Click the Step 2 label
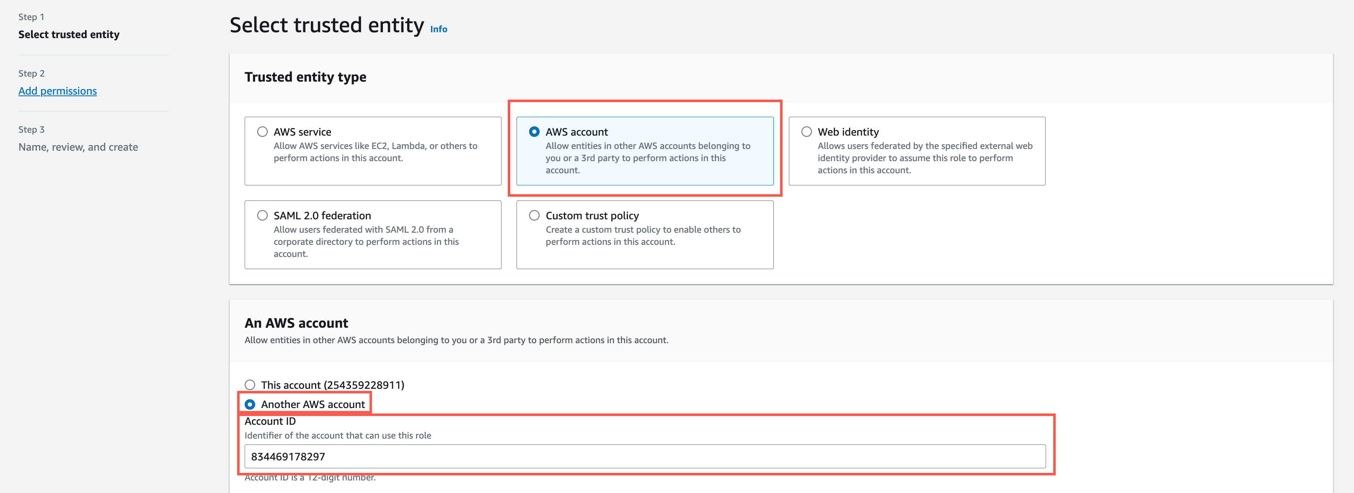This screenshot has height=493, width=1354. pos(31,74)
